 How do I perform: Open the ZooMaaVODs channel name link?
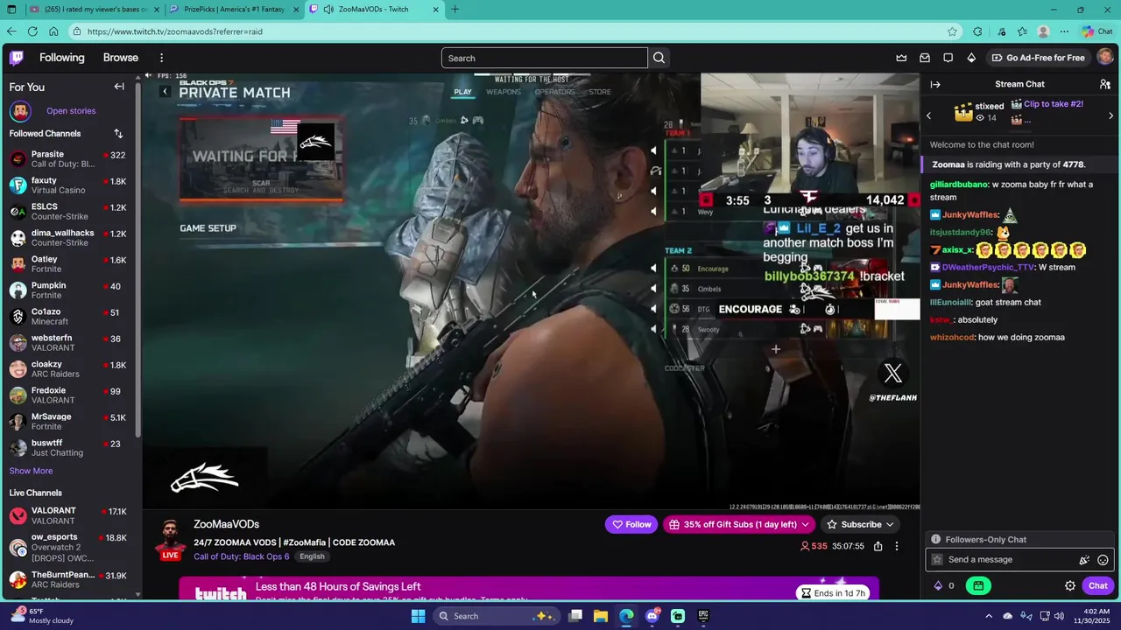point(226,524)
